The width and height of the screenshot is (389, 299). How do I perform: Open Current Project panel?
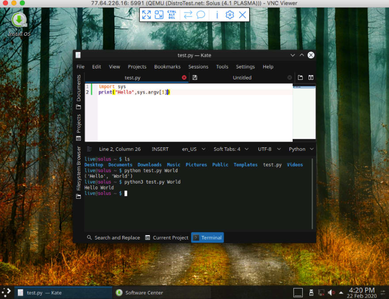[x=167, y=238]
